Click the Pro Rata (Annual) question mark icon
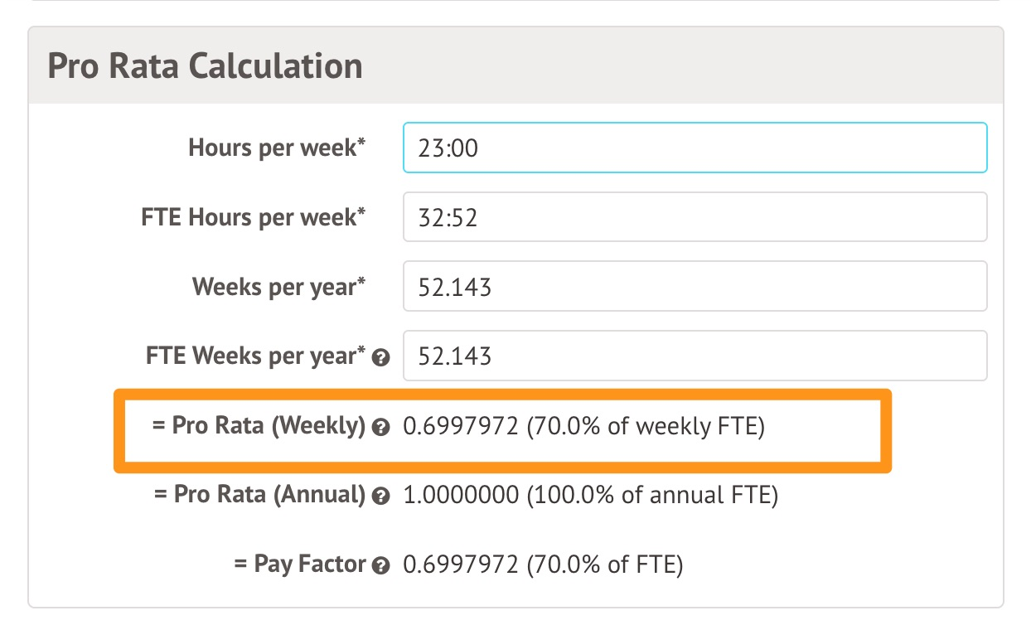Viewport: 1031px width, 625px height. coord(381,497)
